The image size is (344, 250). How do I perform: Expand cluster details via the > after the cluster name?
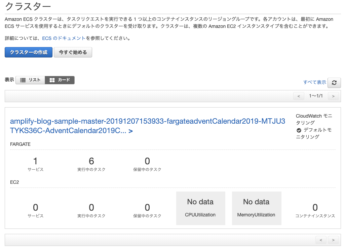click(131, 131)
